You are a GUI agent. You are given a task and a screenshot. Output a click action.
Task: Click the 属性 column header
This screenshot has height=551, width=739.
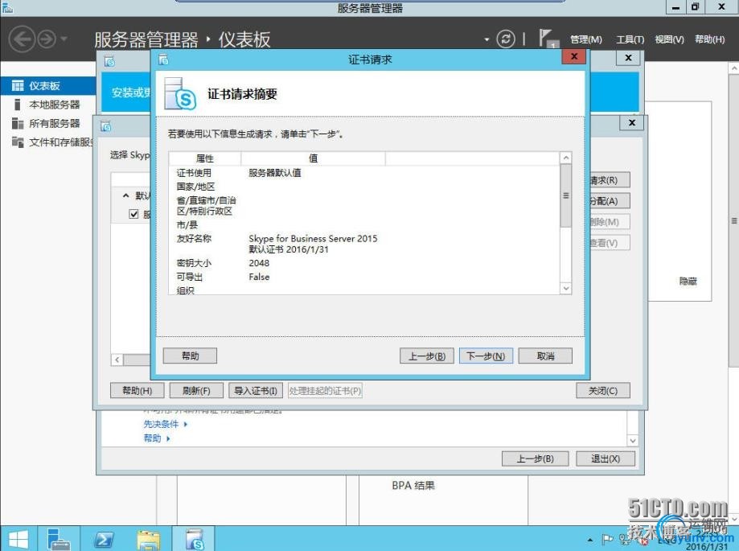(x=204, y=158)
